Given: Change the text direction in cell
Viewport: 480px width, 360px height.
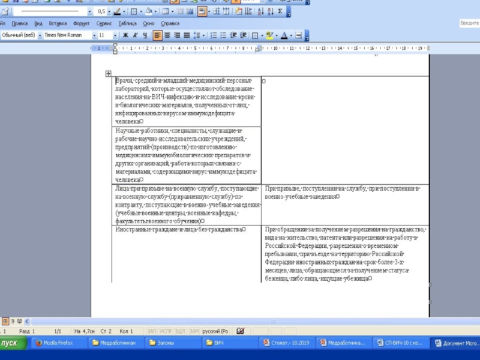Looking at the screenshot, I should 248,11.
